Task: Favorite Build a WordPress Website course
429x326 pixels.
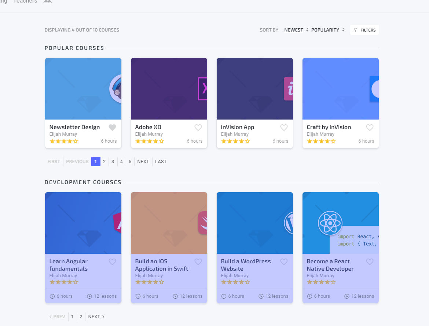Action: (284, 262)
